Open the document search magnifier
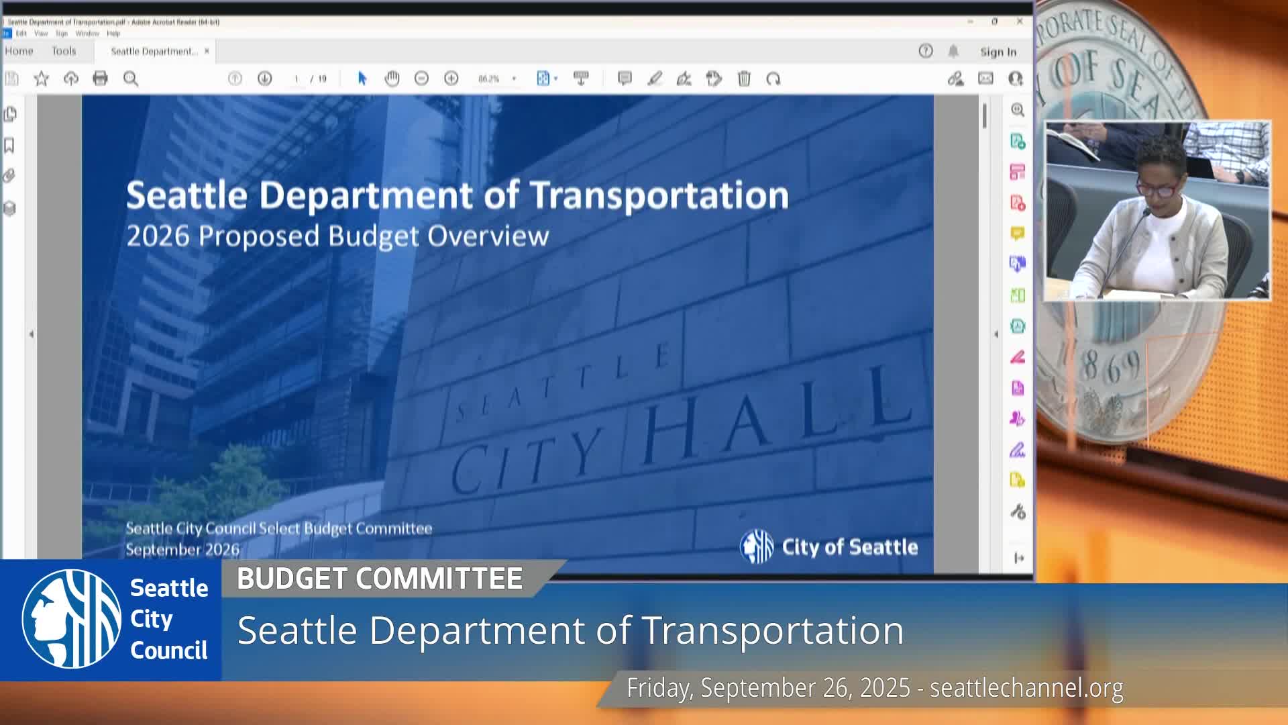Screen dimensions: 1288x725 [131, 79]
